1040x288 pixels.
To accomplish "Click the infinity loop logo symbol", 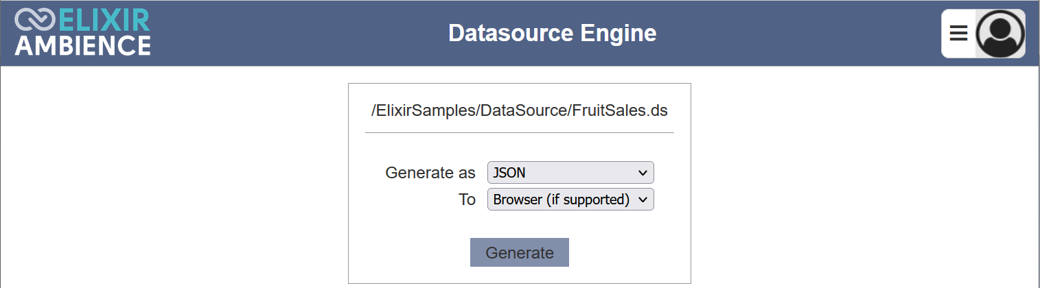I will point(35,21).
